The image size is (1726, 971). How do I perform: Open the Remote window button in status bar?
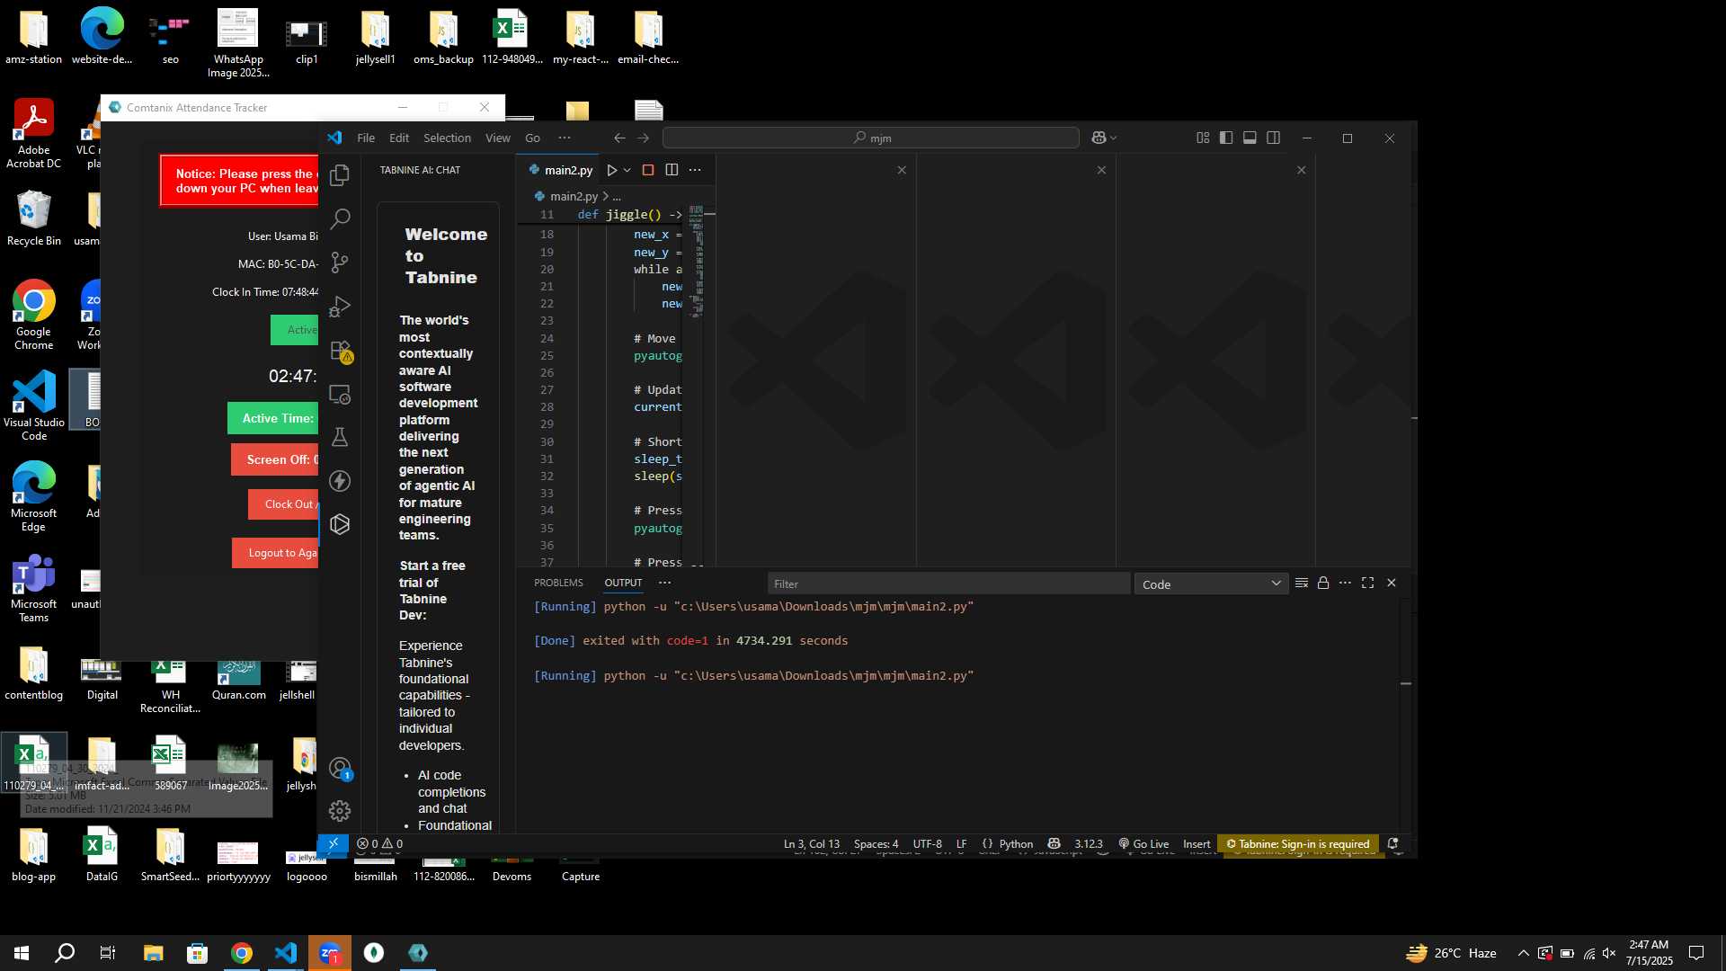(333, 843)
